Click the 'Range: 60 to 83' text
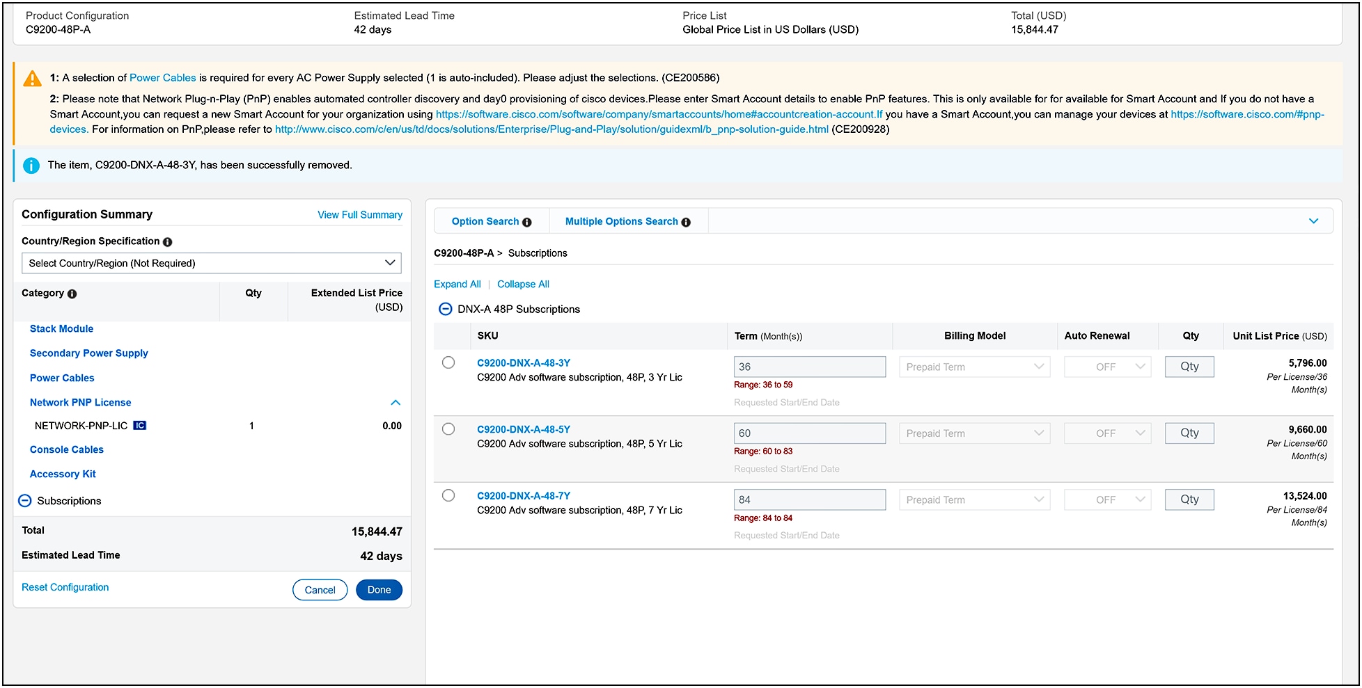1362x688 pixels. [x=763, y=451]
